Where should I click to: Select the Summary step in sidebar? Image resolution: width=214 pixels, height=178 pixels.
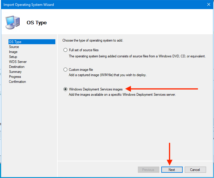[x=15, y=72]
